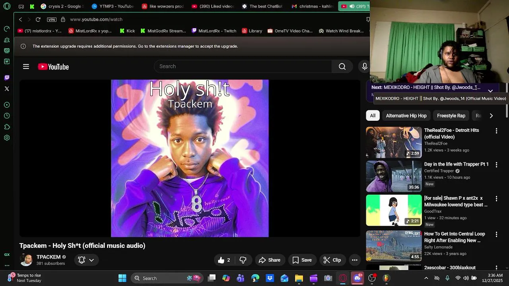This screenshot has width=509, height=286.
Task: Click the site security lock icon
Action: point(63,19)
